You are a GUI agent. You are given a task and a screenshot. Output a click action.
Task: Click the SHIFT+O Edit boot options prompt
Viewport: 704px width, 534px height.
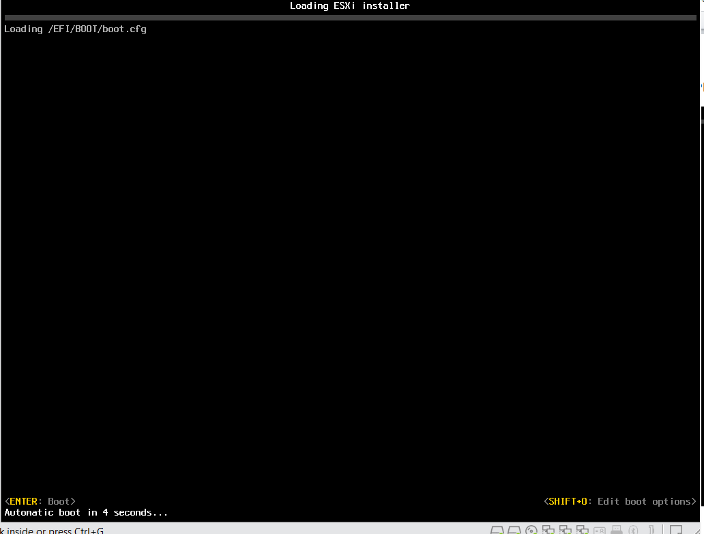(x=620, y=501)
